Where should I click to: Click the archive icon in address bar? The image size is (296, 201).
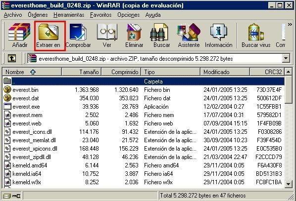click(32, 59)
